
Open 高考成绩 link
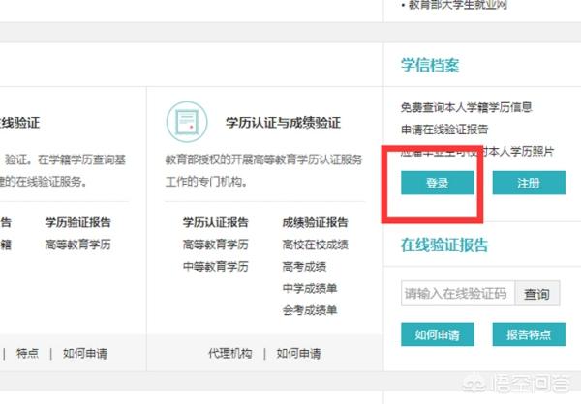[x=304, y=267]
